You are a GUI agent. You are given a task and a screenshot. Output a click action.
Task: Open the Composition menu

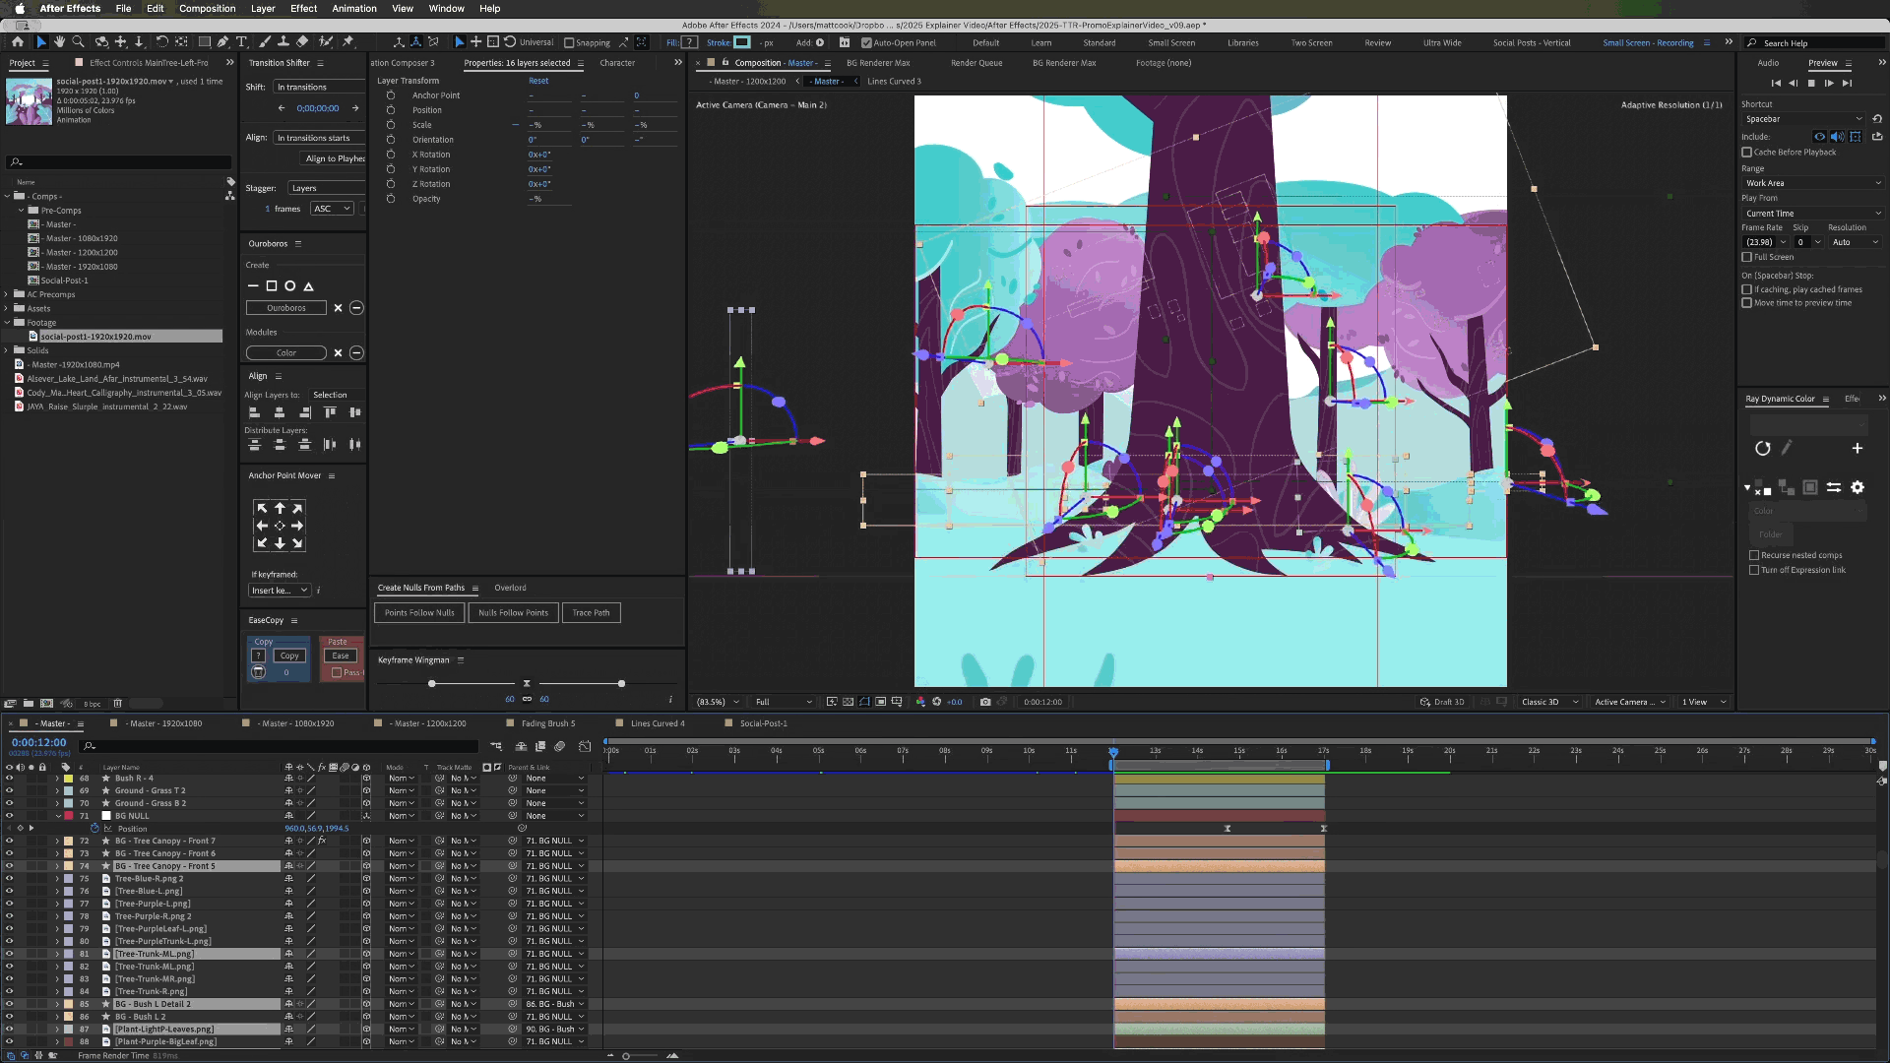click(x=207, y=8)
